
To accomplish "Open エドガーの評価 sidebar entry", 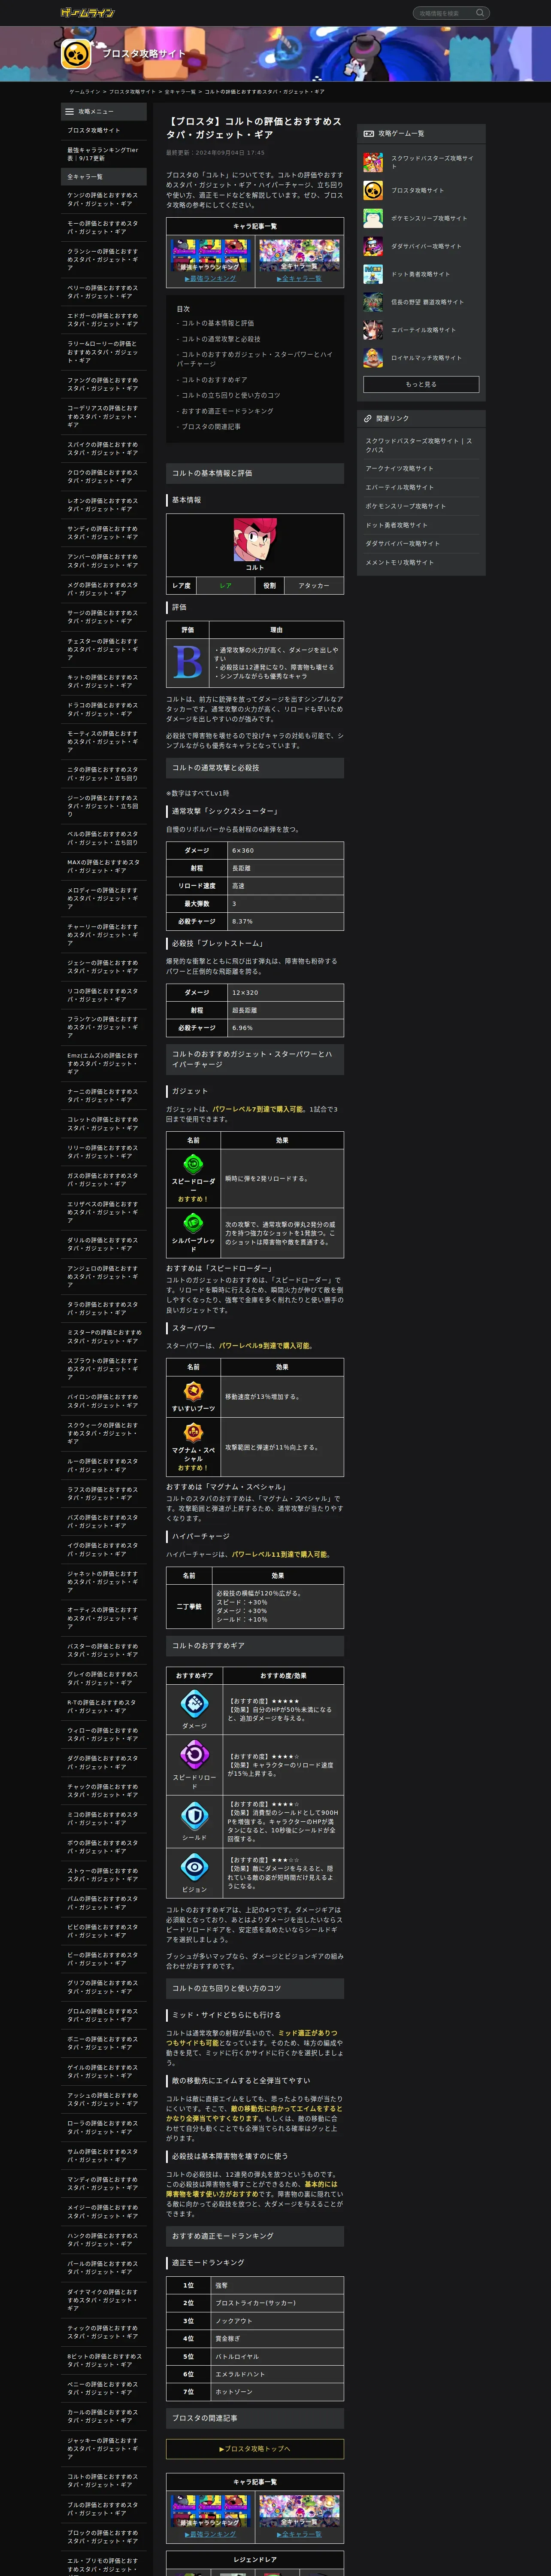I will (104, 319).
